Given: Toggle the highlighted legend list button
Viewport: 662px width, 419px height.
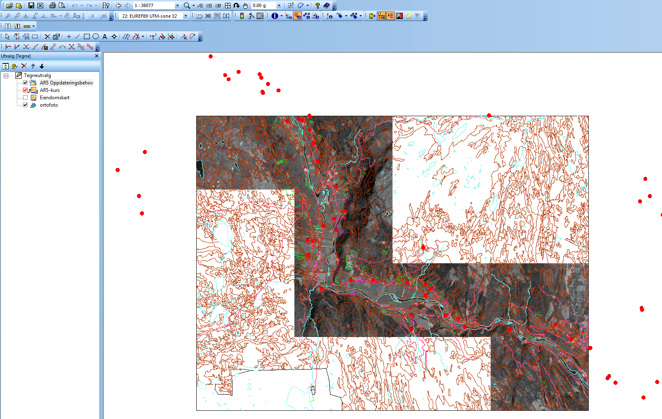Looking at the screenshot, I should [x=390, y=16].
